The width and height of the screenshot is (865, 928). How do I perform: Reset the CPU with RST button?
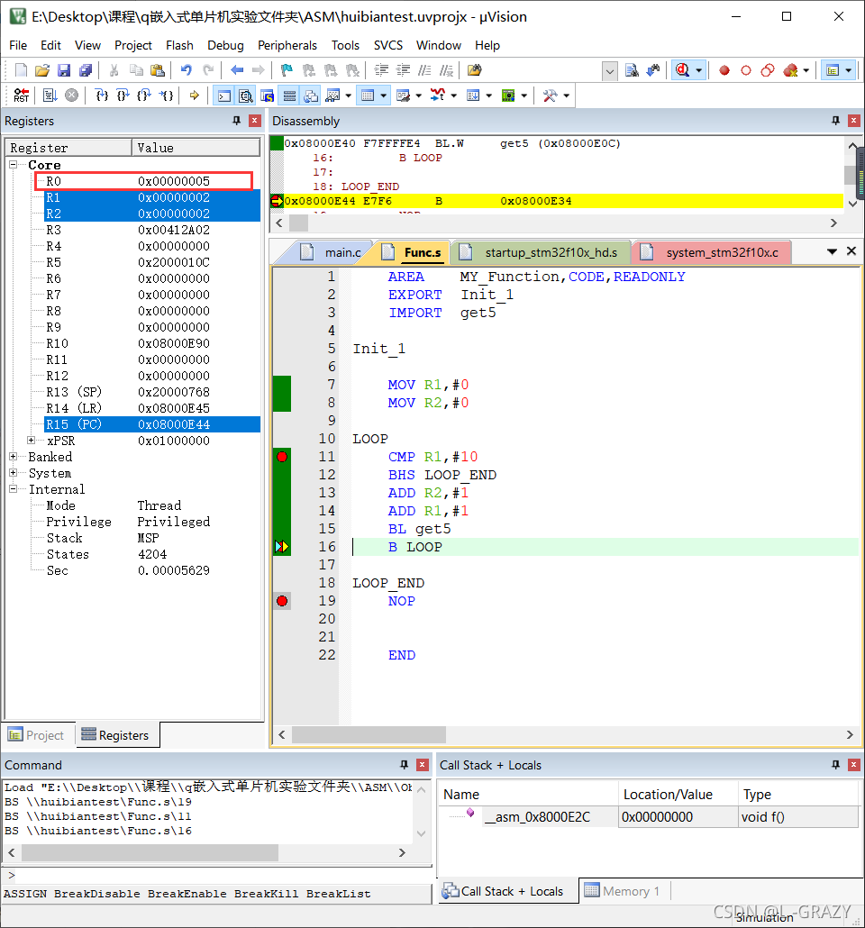pos(22,96)
